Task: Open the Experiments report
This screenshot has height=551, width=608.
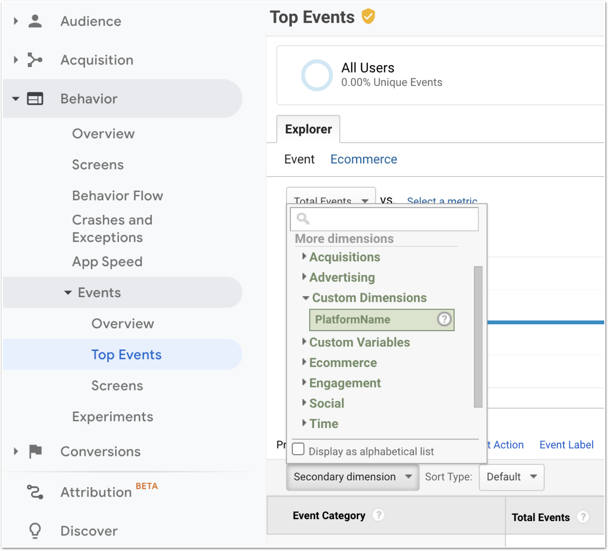Action: pyautogui.click(x=113, y=417)
